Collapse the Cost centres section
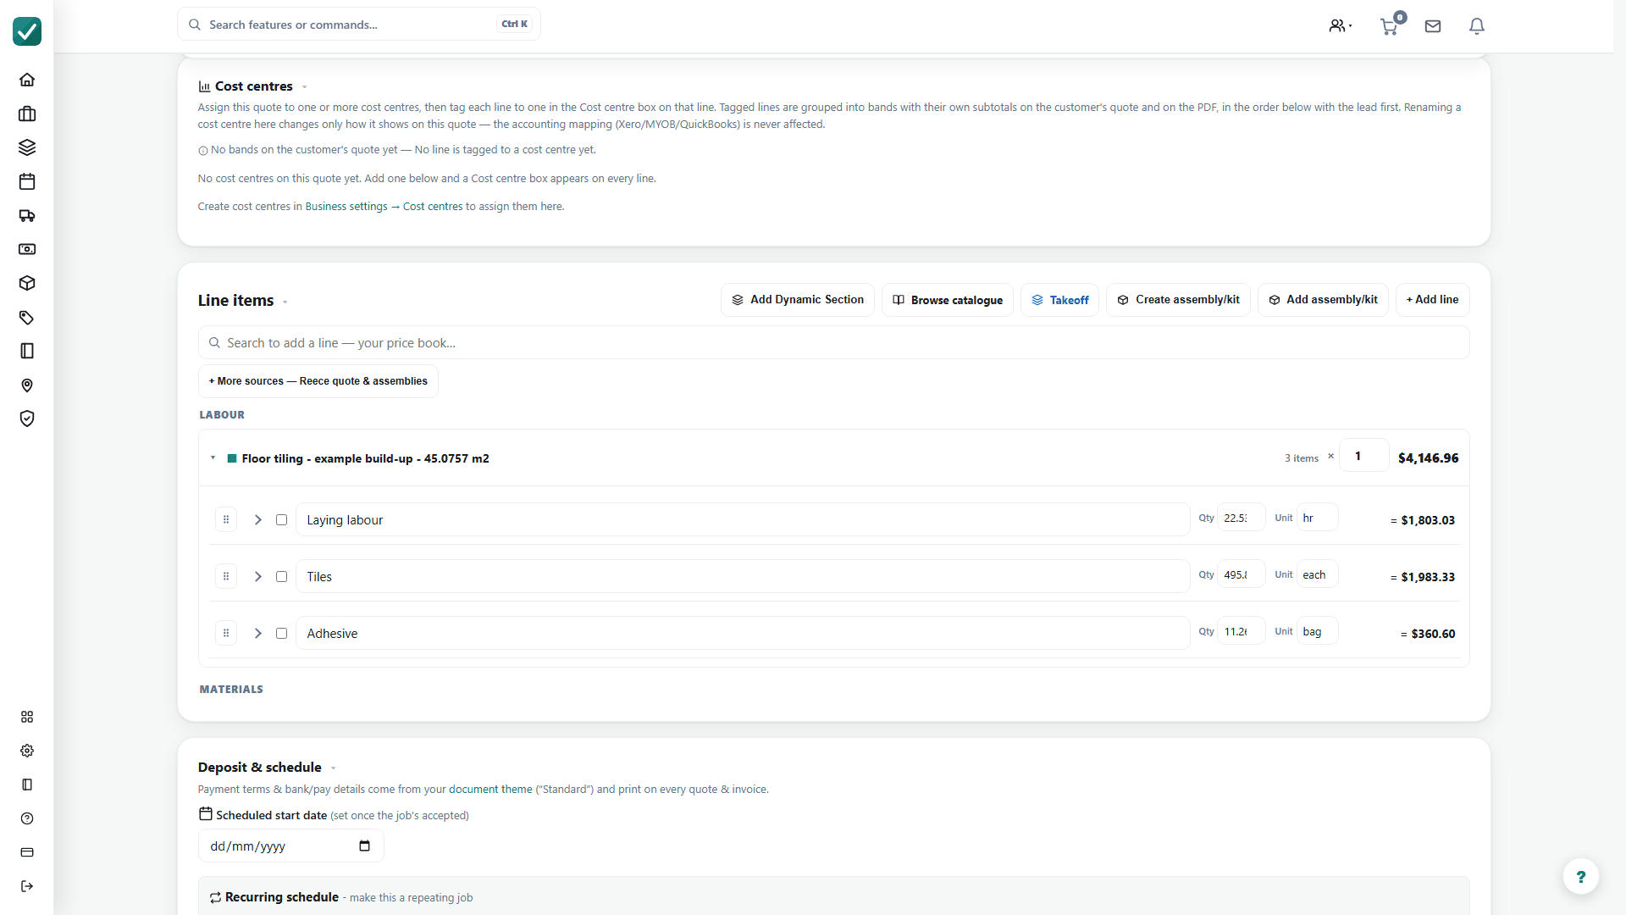Image resolution: width=1626 pixels, height=915 pixels. [x=305, y=87]
